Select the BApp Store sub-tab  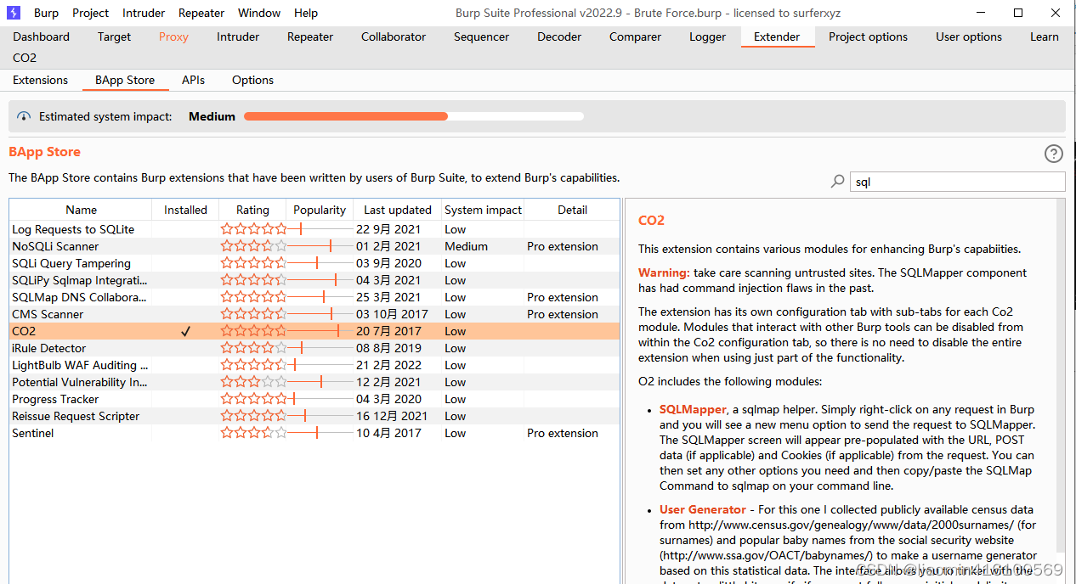pyautogui.click(x=125, y=80)
